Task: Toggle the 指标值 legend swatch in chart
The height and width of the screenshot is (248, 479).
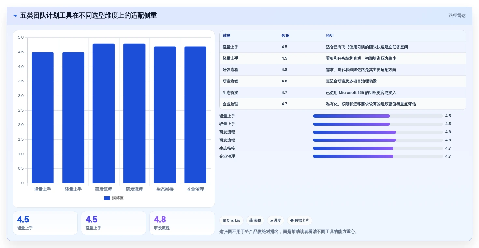Action: tap(107, 198)
